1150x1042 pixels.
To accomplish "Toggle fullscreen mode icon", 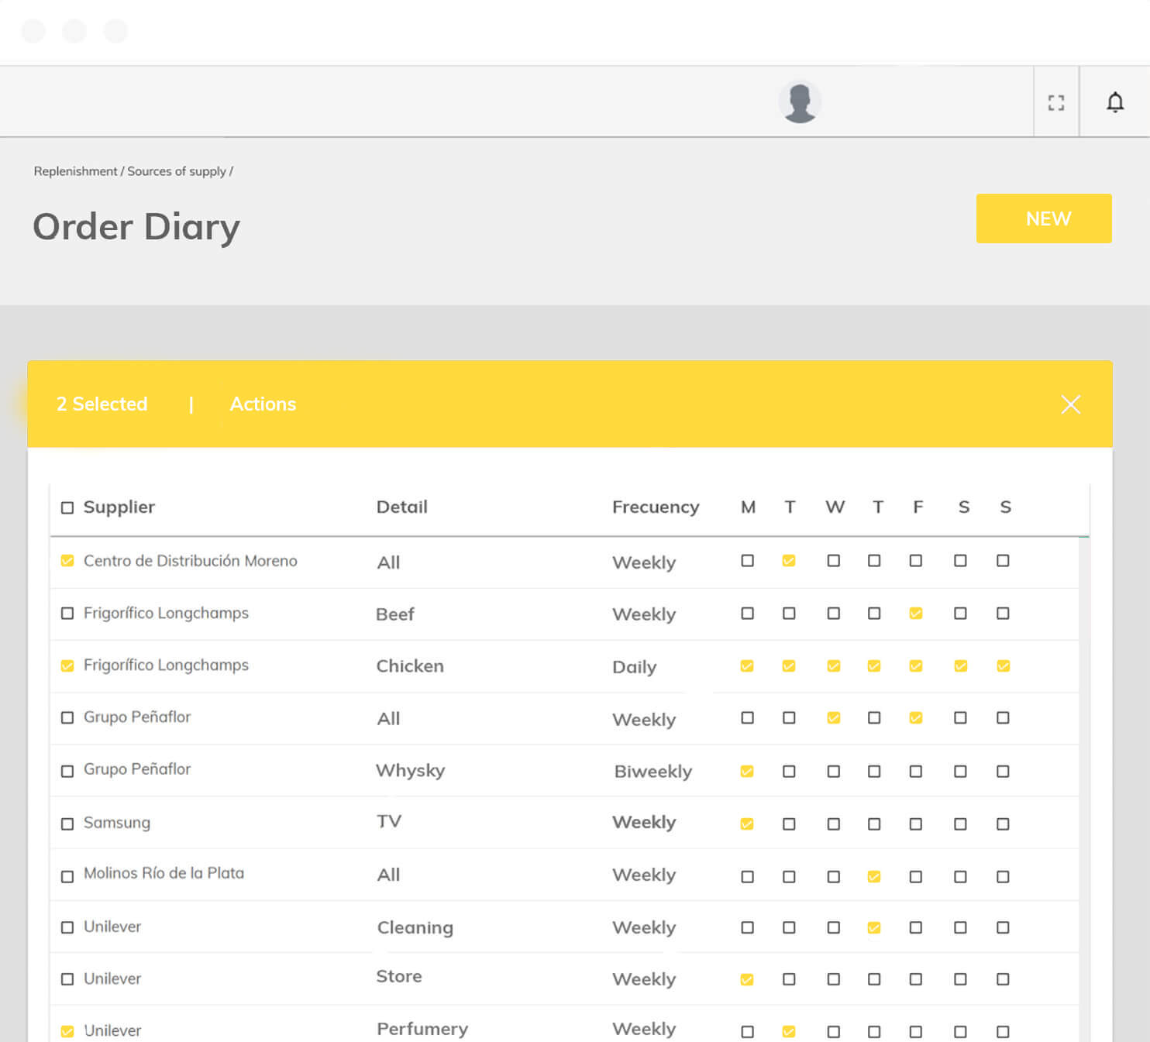I will pyautogui.click(x=1056, y=102).
